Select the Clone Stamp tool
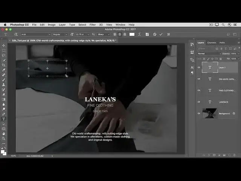The height and width of the screenshot is (181, 241). (x=4, y=84)
